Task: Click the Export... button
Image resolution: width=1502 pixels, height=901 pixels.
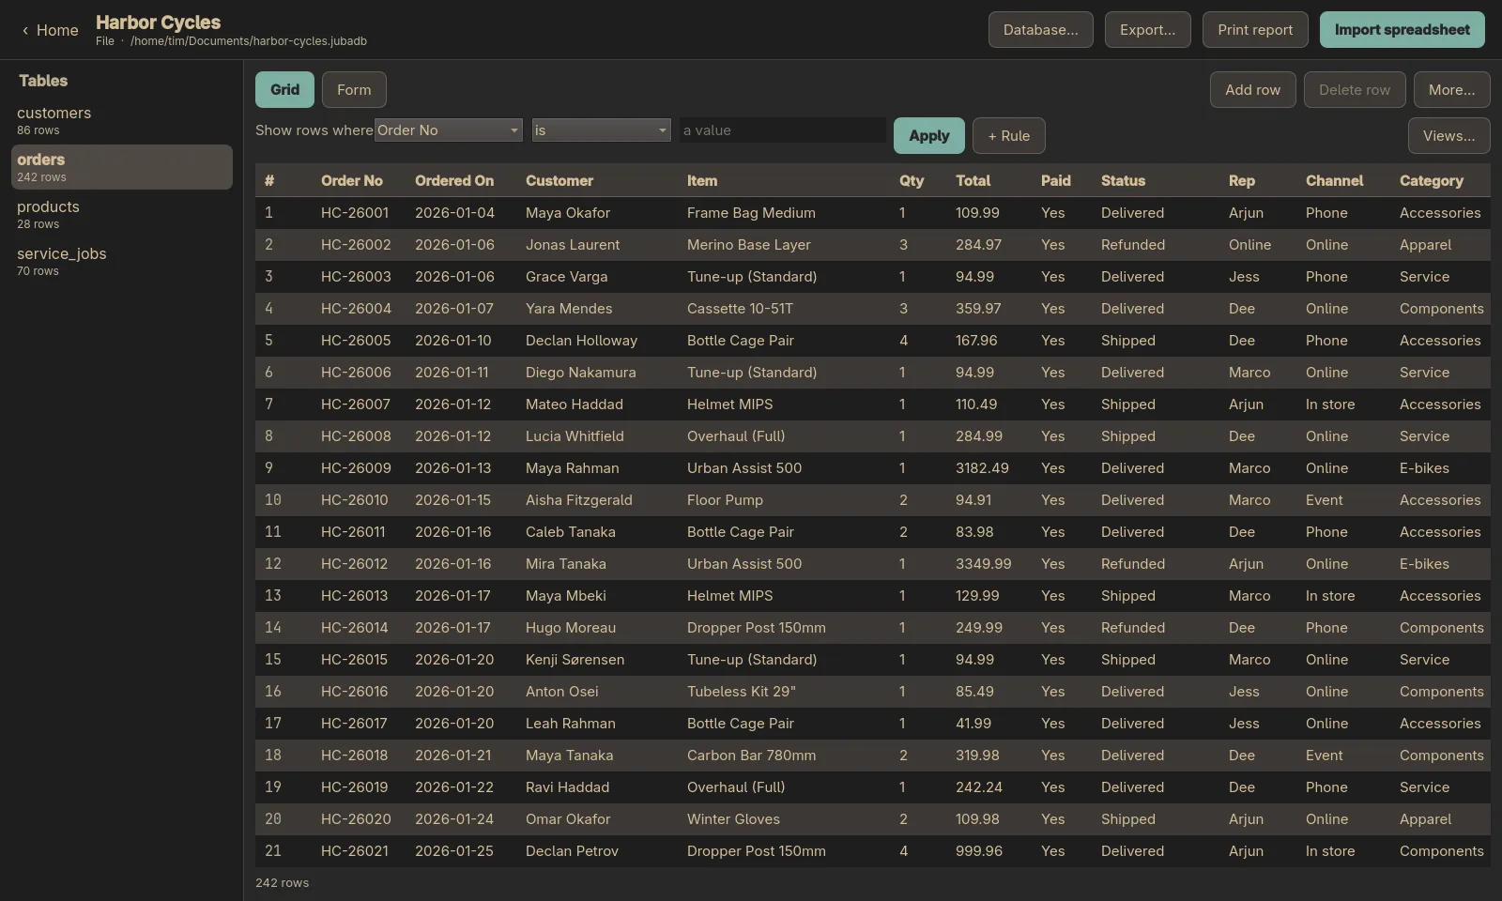Action: click(x=1147, y=30)
